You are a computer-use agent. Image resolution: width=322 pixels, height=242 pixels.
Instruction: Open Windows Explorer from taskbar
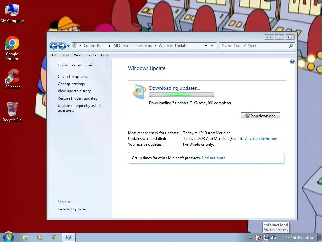[25, 238]
